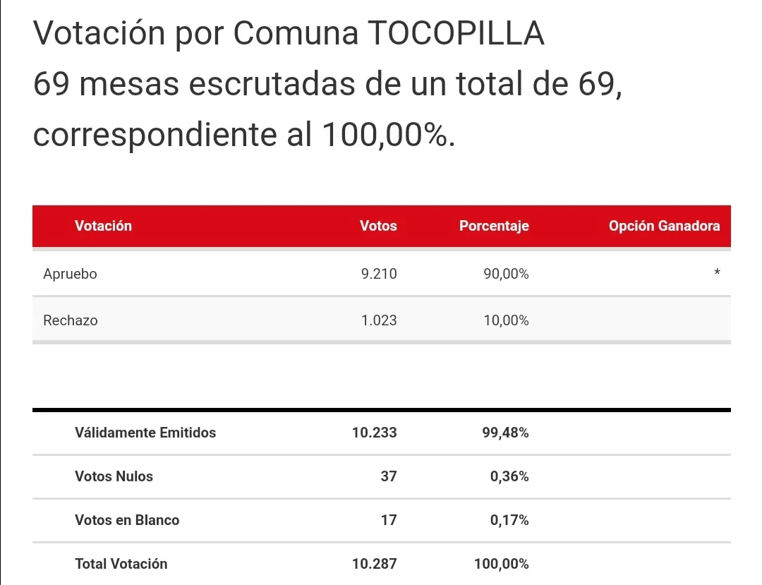Select the Rechazo row label
This screenshot has height=585, width=762.
[71, 320]
